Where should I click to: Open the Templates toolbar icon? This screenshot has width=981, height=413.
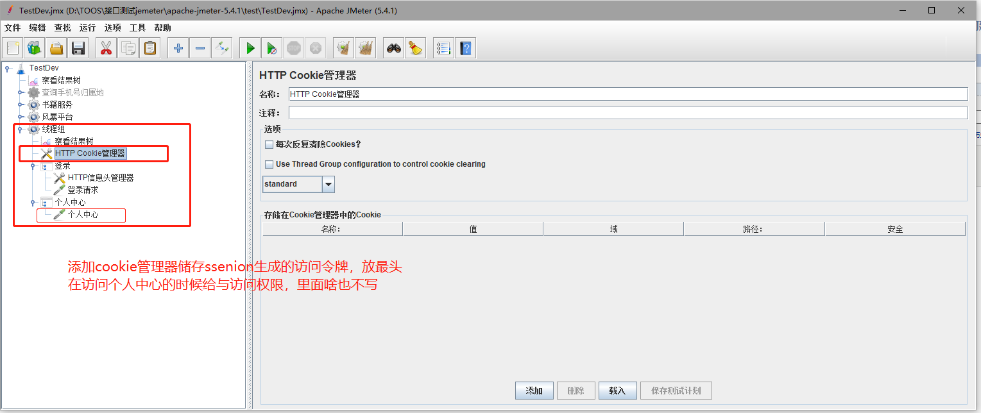(35, 47)
